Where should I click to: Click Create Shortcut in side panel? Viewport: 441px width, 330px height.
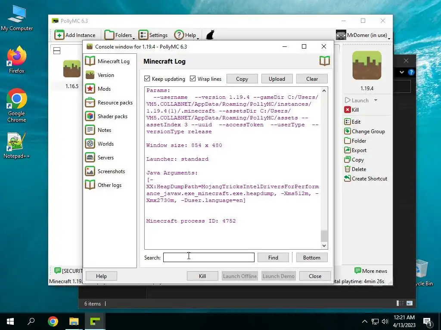tap(366, 178)
